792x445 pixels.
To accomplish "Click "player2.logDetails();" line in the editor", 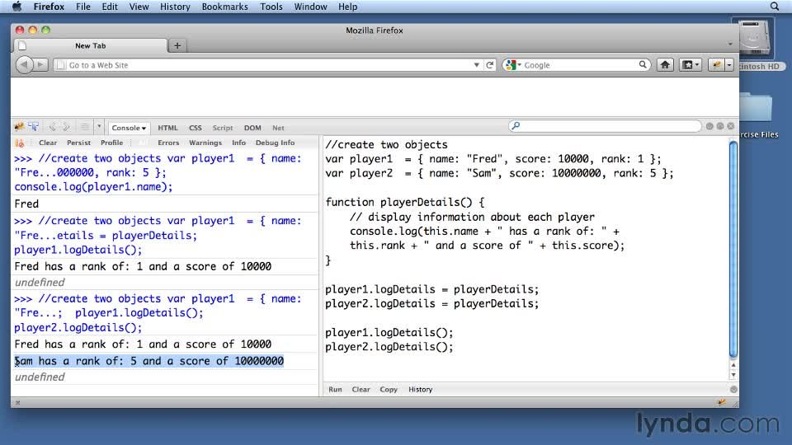I will tap(389, 347).
